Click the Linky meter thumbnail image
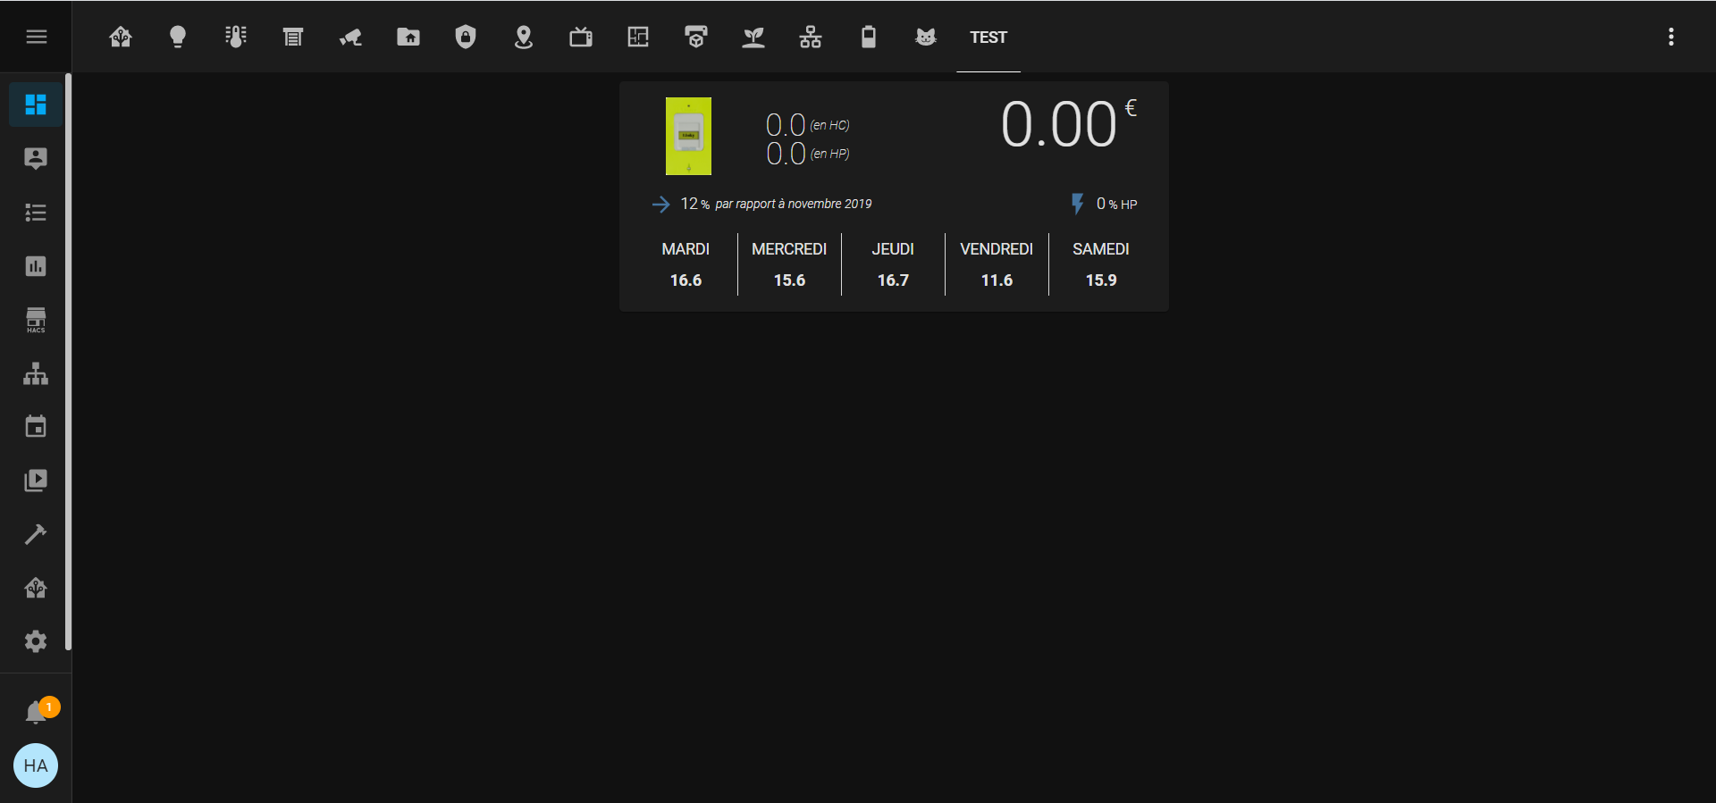The height and width of the screenshot is (803, 1716). coord(688,136)
